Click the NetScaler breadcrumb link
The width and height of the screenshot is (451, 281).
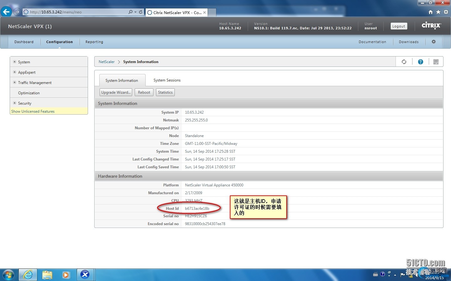(x=106, y=62)
